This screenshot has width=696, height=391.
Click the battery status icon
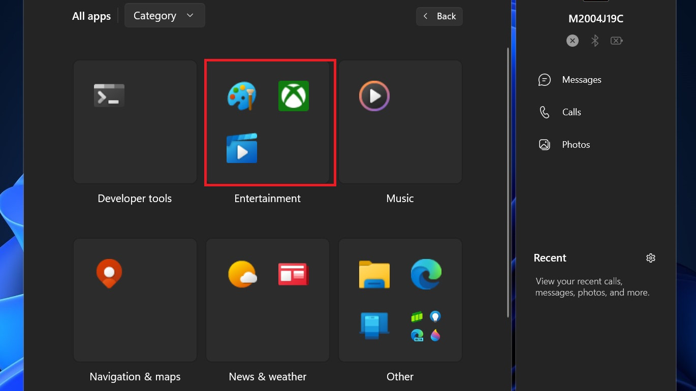[617, 41]
